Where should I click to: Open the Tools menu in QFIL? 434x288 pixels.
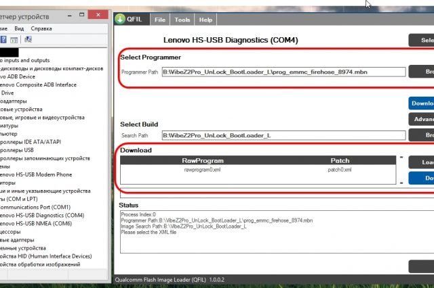tap(182, 20)
